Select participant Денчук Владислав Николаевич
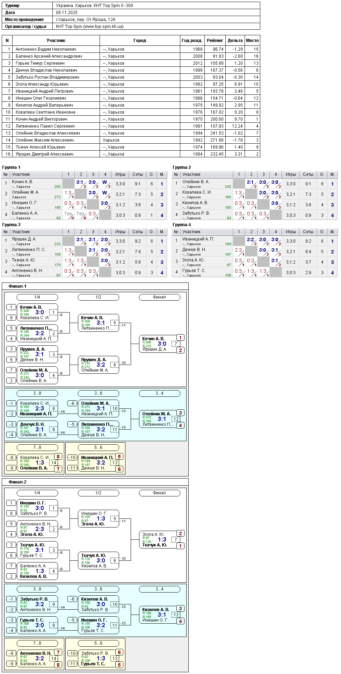The image size is (341, 674). click(x=46, y=70)
